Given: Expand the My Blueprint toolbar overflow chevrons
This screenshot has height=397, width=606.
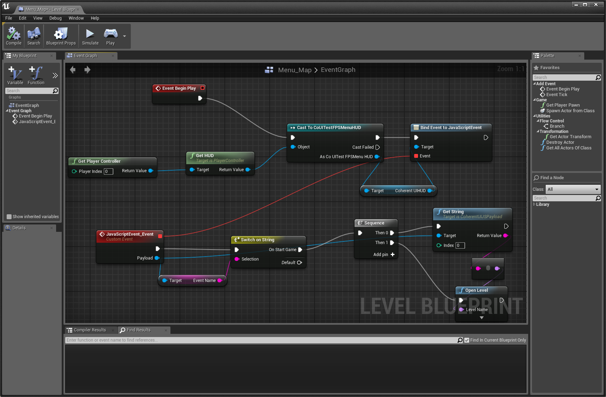Looking at the screenshot, I should coord(55,75).
